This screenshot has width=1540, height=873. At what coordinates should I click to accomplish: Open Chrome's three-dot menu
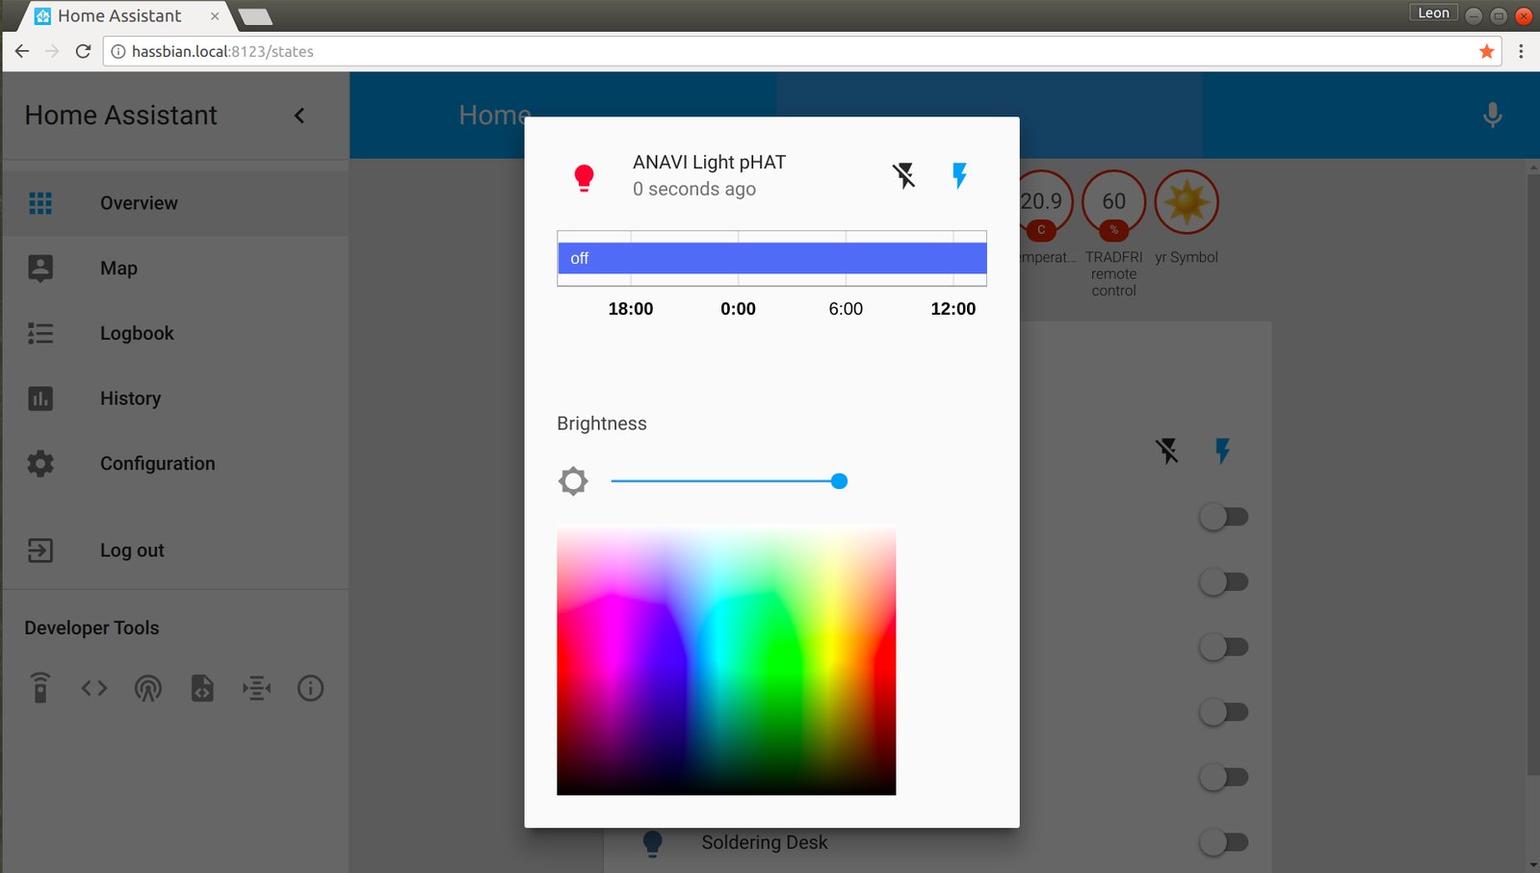[x=1521, y=51]
